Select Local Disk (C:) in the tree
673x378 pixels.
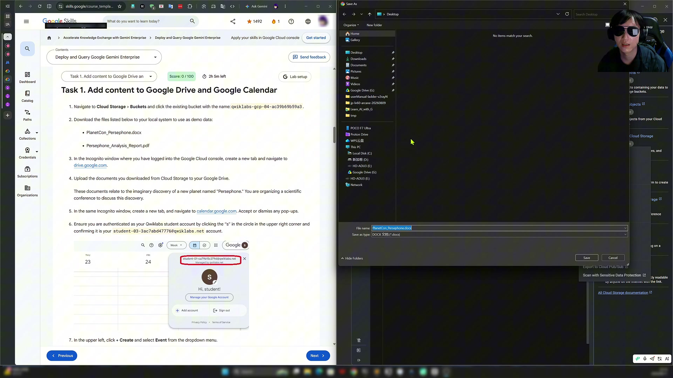(x=367, y=153)
